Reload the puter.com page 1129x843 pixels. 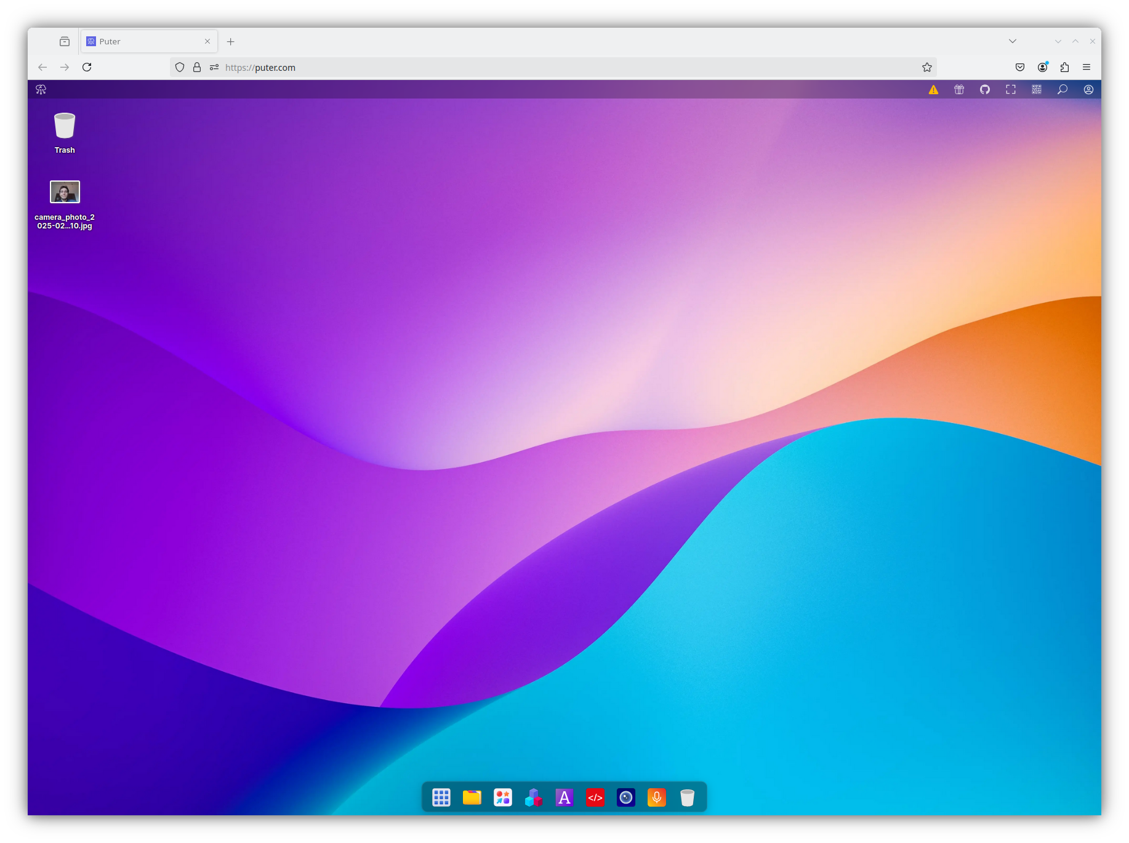coord(87,67)
